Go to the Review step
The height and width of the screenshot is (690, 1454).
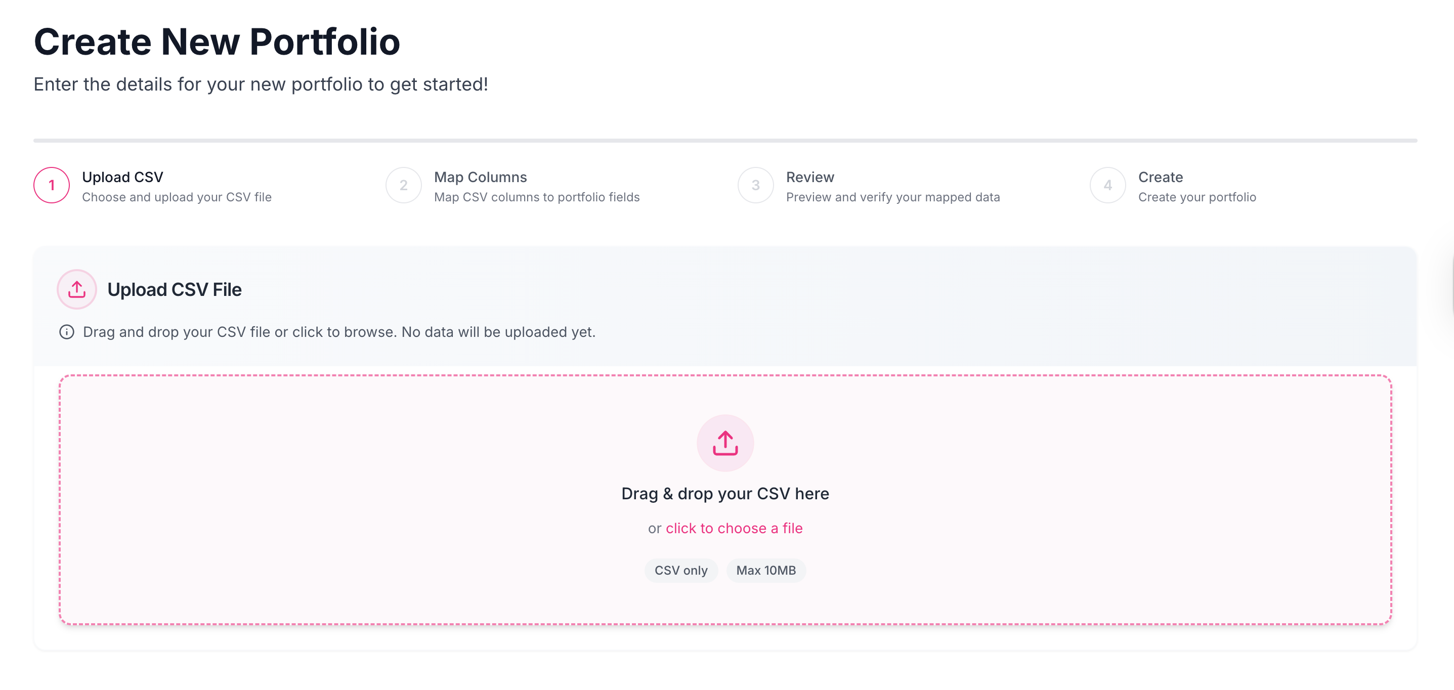pyautogui.click(x=810, y=177)
